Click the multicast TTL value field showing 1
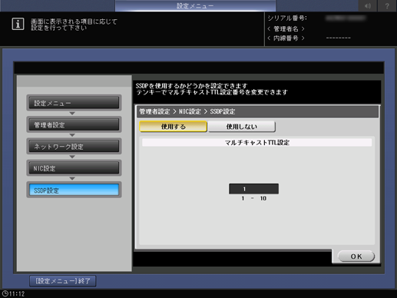Image resolution: width=397 pixels, height=298 pixels. click(x=253, y=189)
